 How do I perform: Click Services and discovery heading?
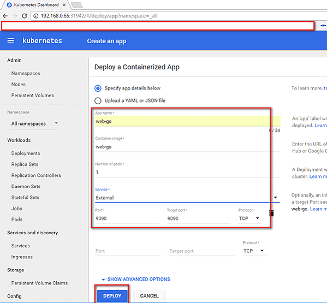pos(33,233)
